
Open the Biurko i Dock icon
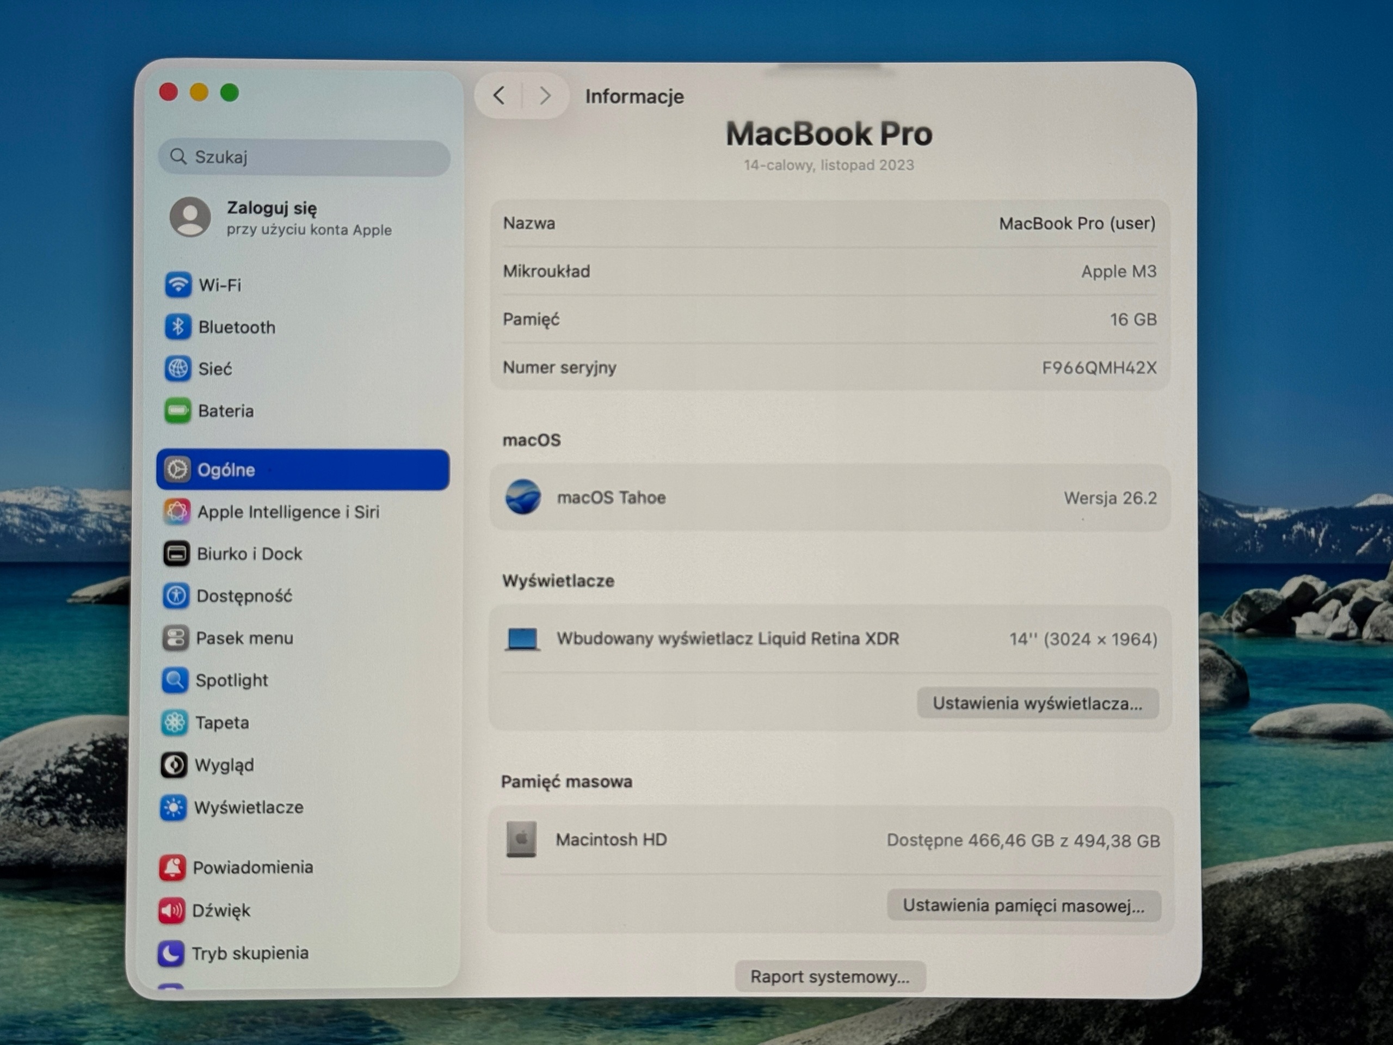tap(176, 554)
